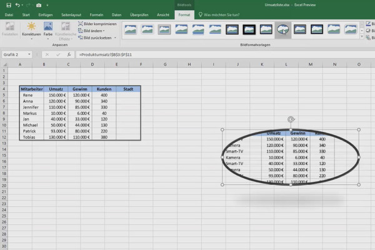
Task: Apply the fourth picture style in the gallery
Action: point(181,29)
